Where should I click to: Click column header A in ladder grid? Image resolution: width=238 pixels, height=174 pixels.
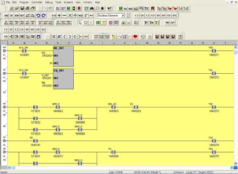click(x=13, y=43)
